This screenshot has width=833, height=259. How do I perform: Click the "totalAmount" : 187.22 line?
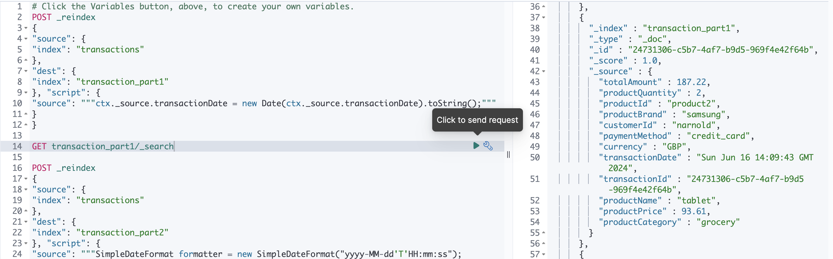[654, 82]
